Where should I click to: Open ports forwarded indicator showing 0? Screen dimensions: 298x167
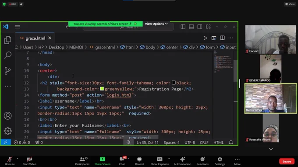(x=39, y=143)
